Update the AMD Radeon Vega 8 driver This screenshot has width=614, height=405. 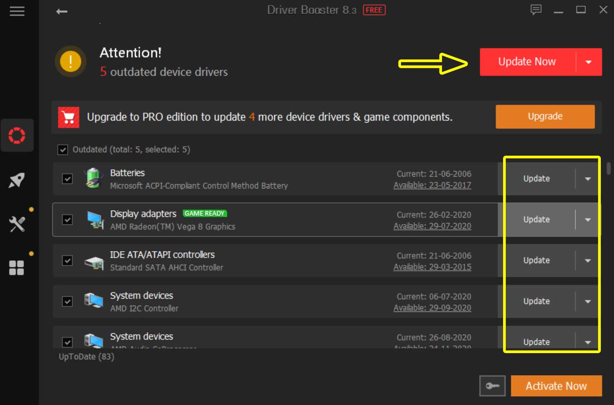pyautogui.click(x=537, y=219)
